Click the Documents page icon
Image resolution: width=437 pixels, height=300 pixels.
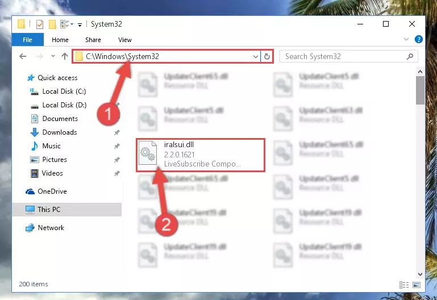pos(35,119)
